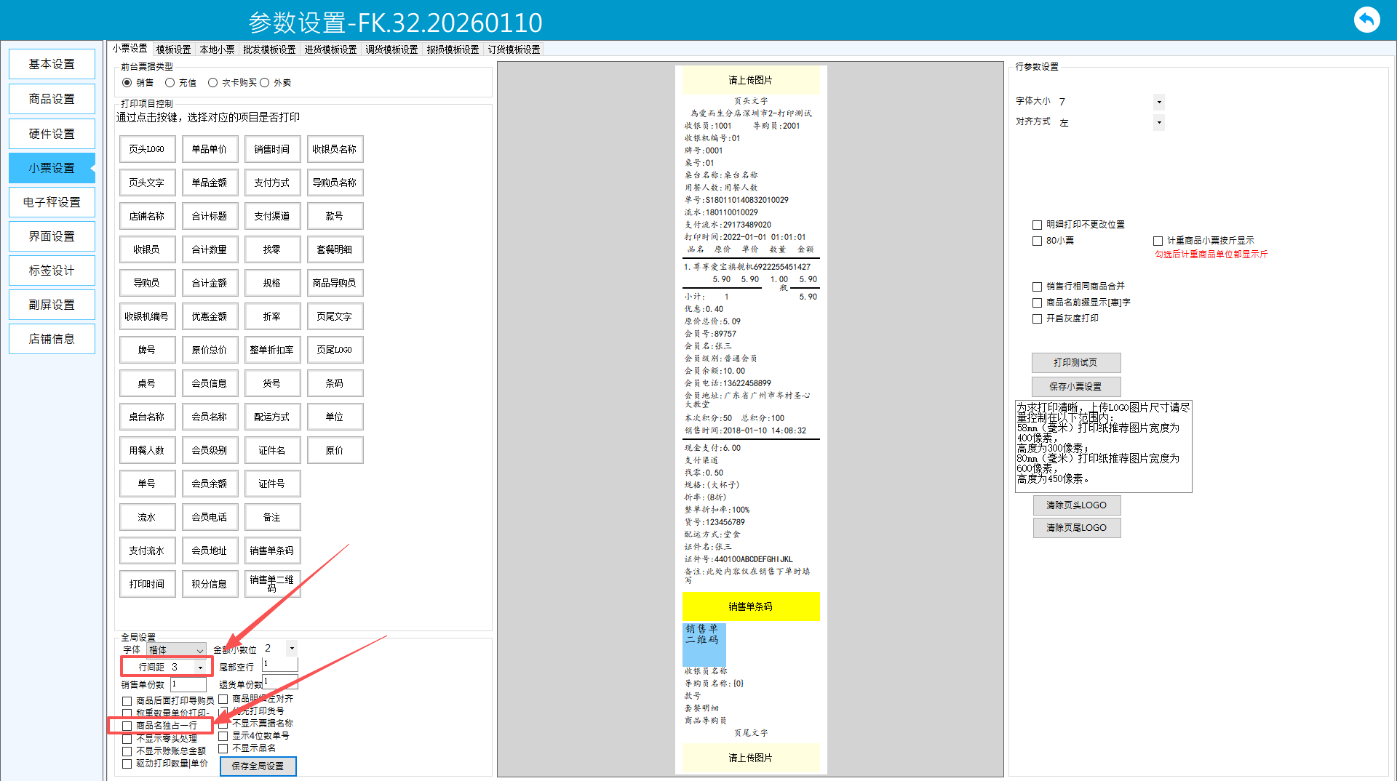The width and height of the screenshot is (1397, 781).
Task: Check the 80小票 option
Action: 1037,241
